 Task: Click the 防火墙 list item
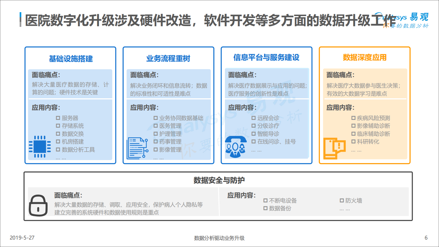351,200
